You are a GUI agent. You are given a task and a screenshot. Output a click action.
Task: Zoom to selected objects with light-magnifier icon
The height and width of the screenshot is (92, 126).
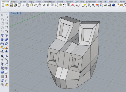60,5
